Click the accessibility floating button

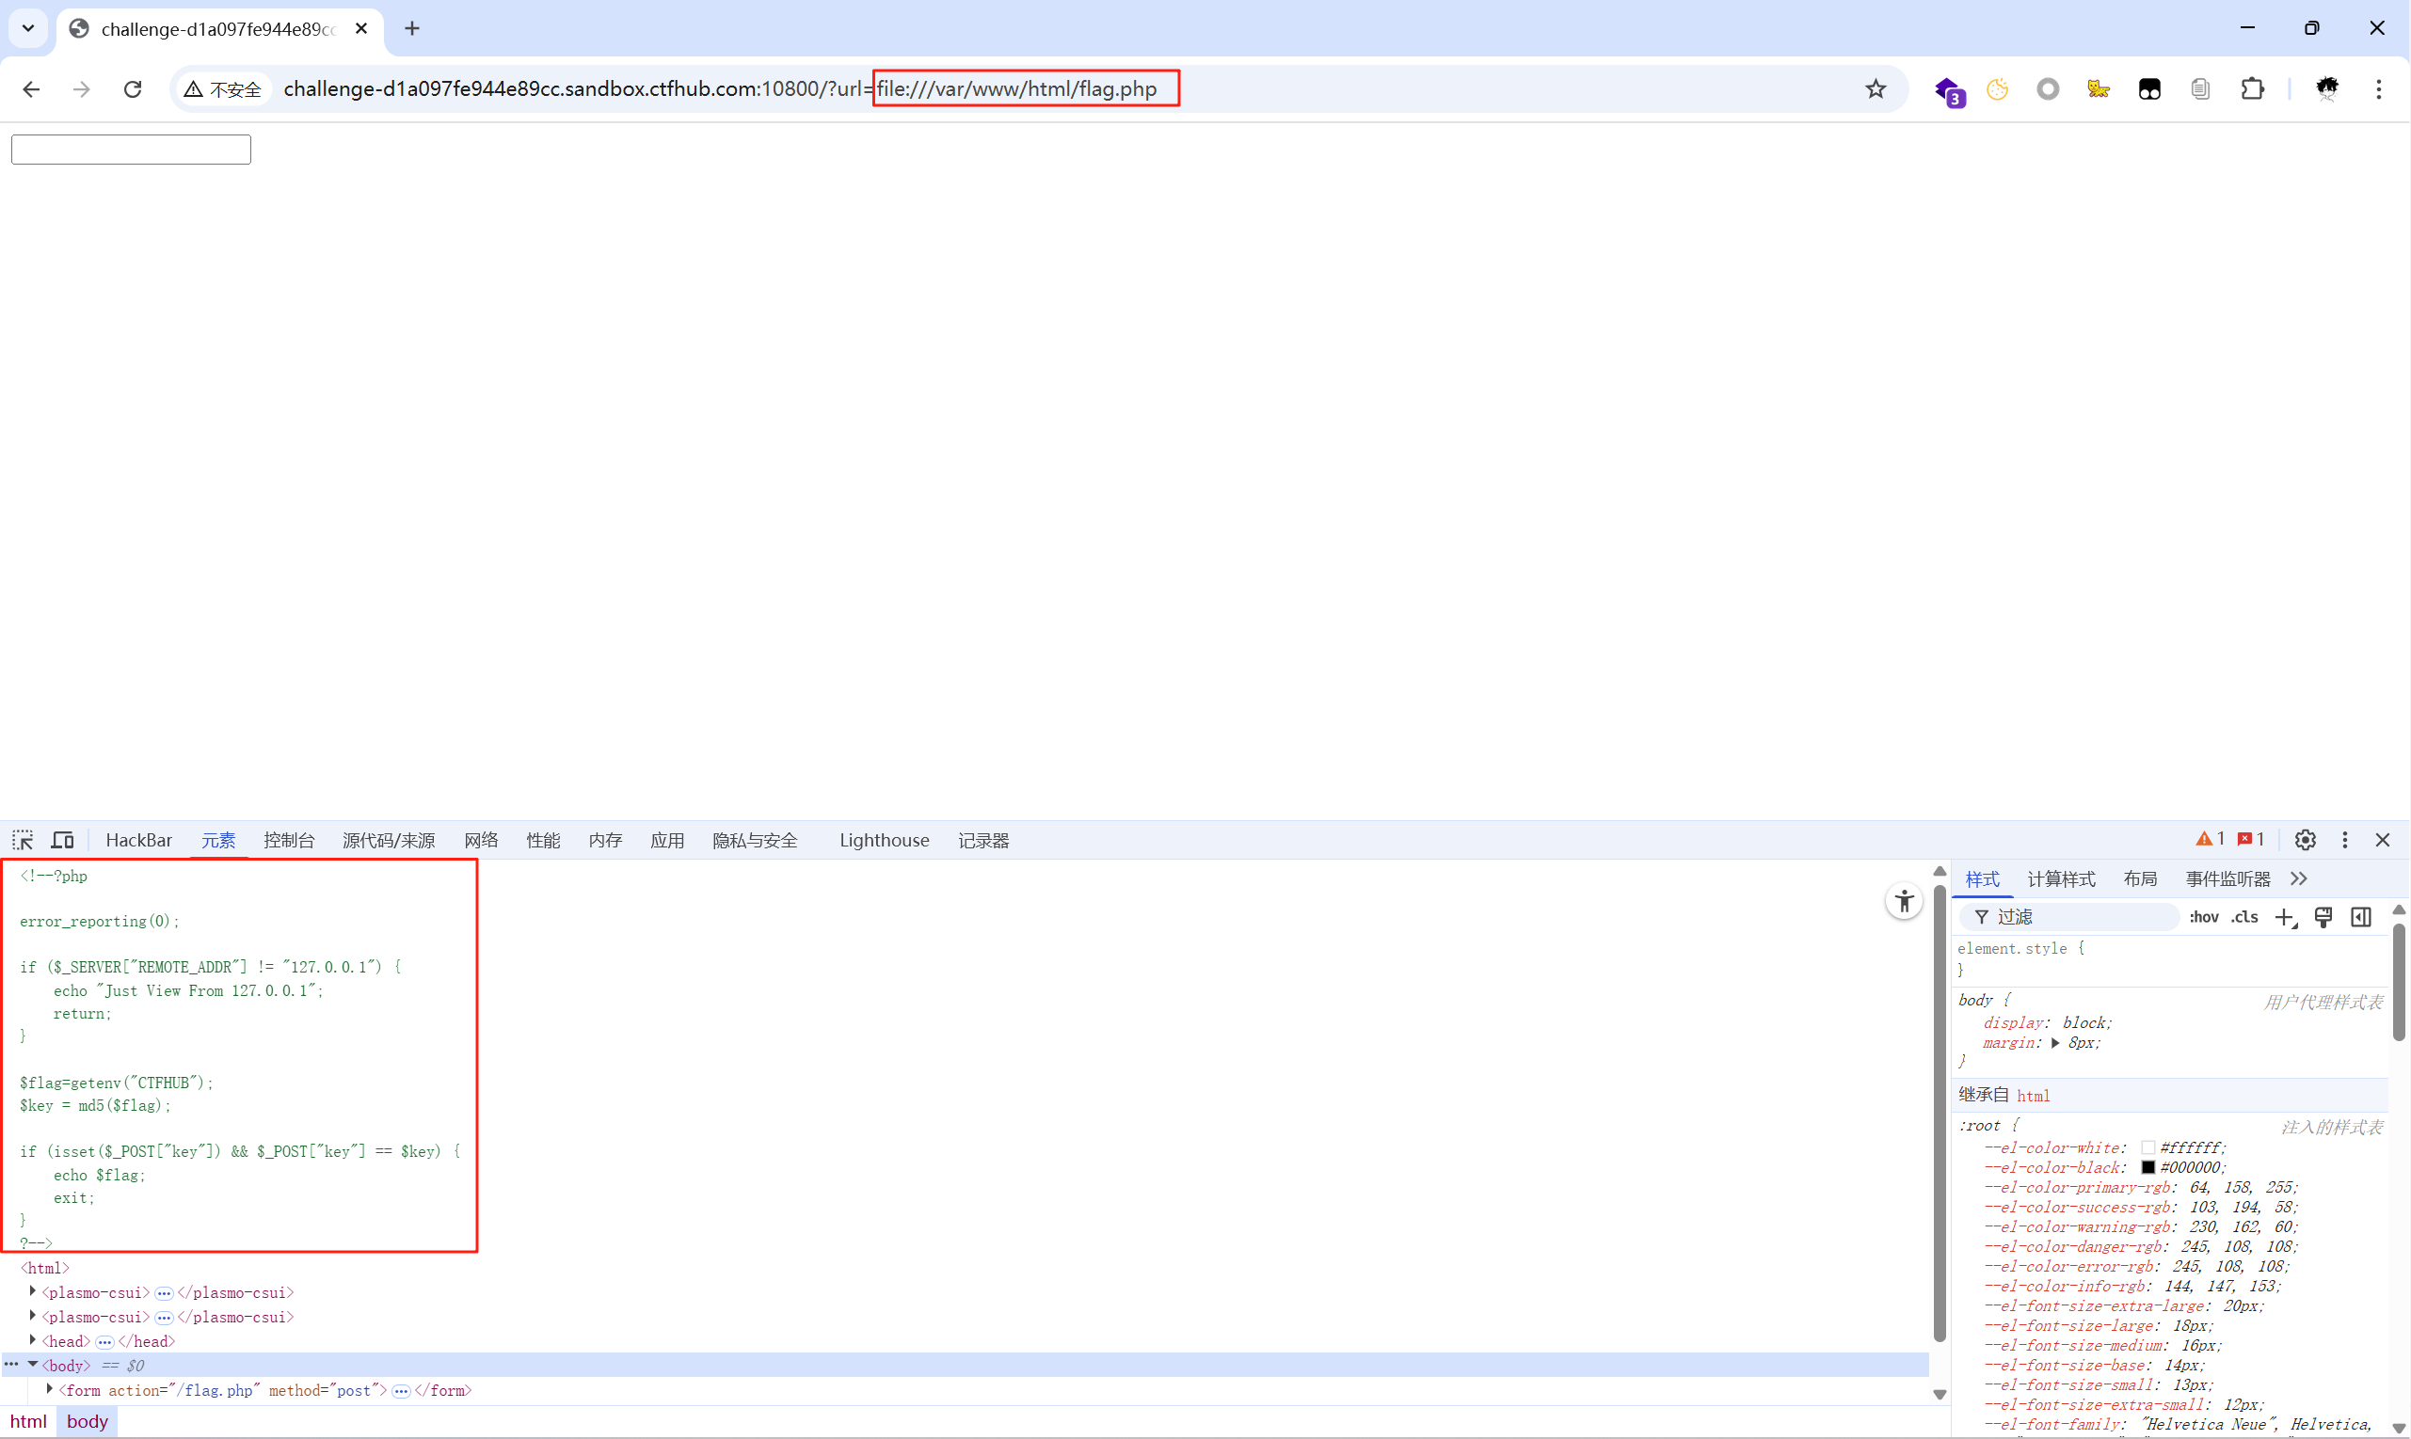1904,902
